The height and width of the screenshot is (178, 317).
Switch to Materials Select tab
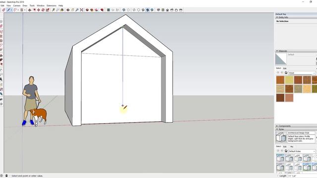tap(278, 68)
